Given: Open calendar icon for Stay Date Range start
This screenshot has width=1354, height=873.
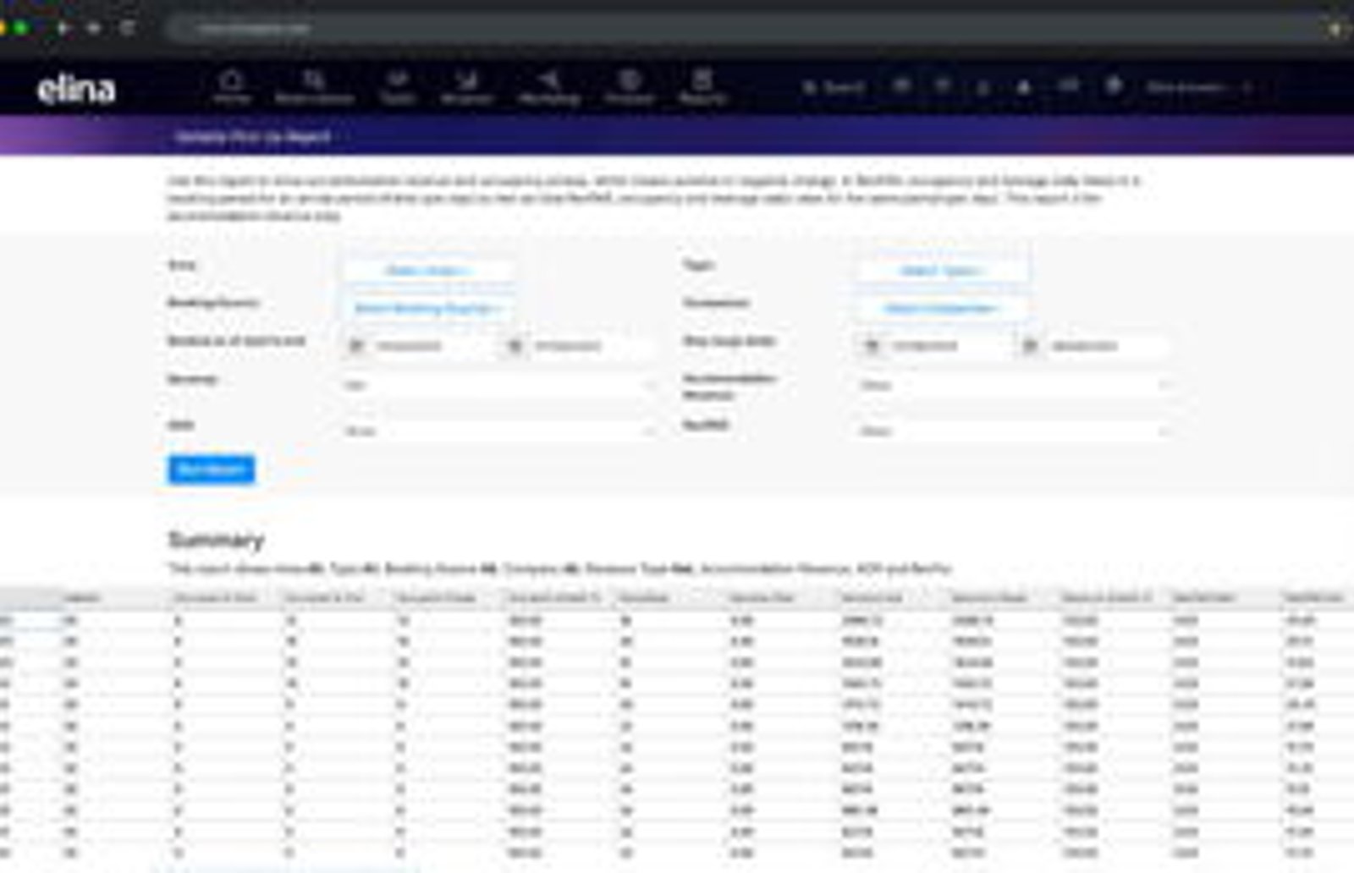Looking at the screenshot, I should 871,346.
